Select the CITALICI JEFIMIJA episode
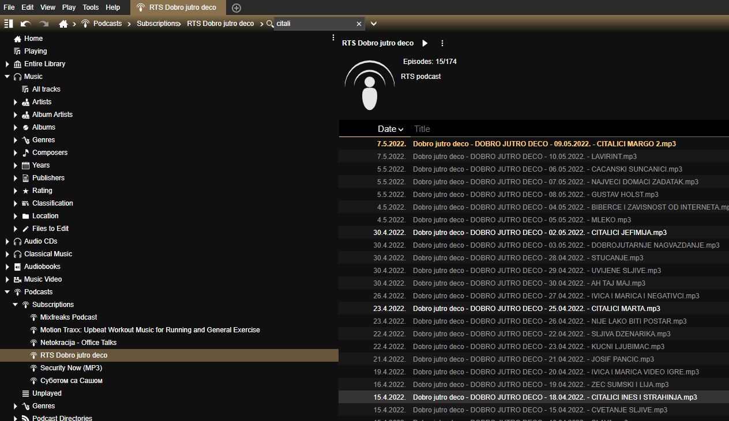 [540, 233]
